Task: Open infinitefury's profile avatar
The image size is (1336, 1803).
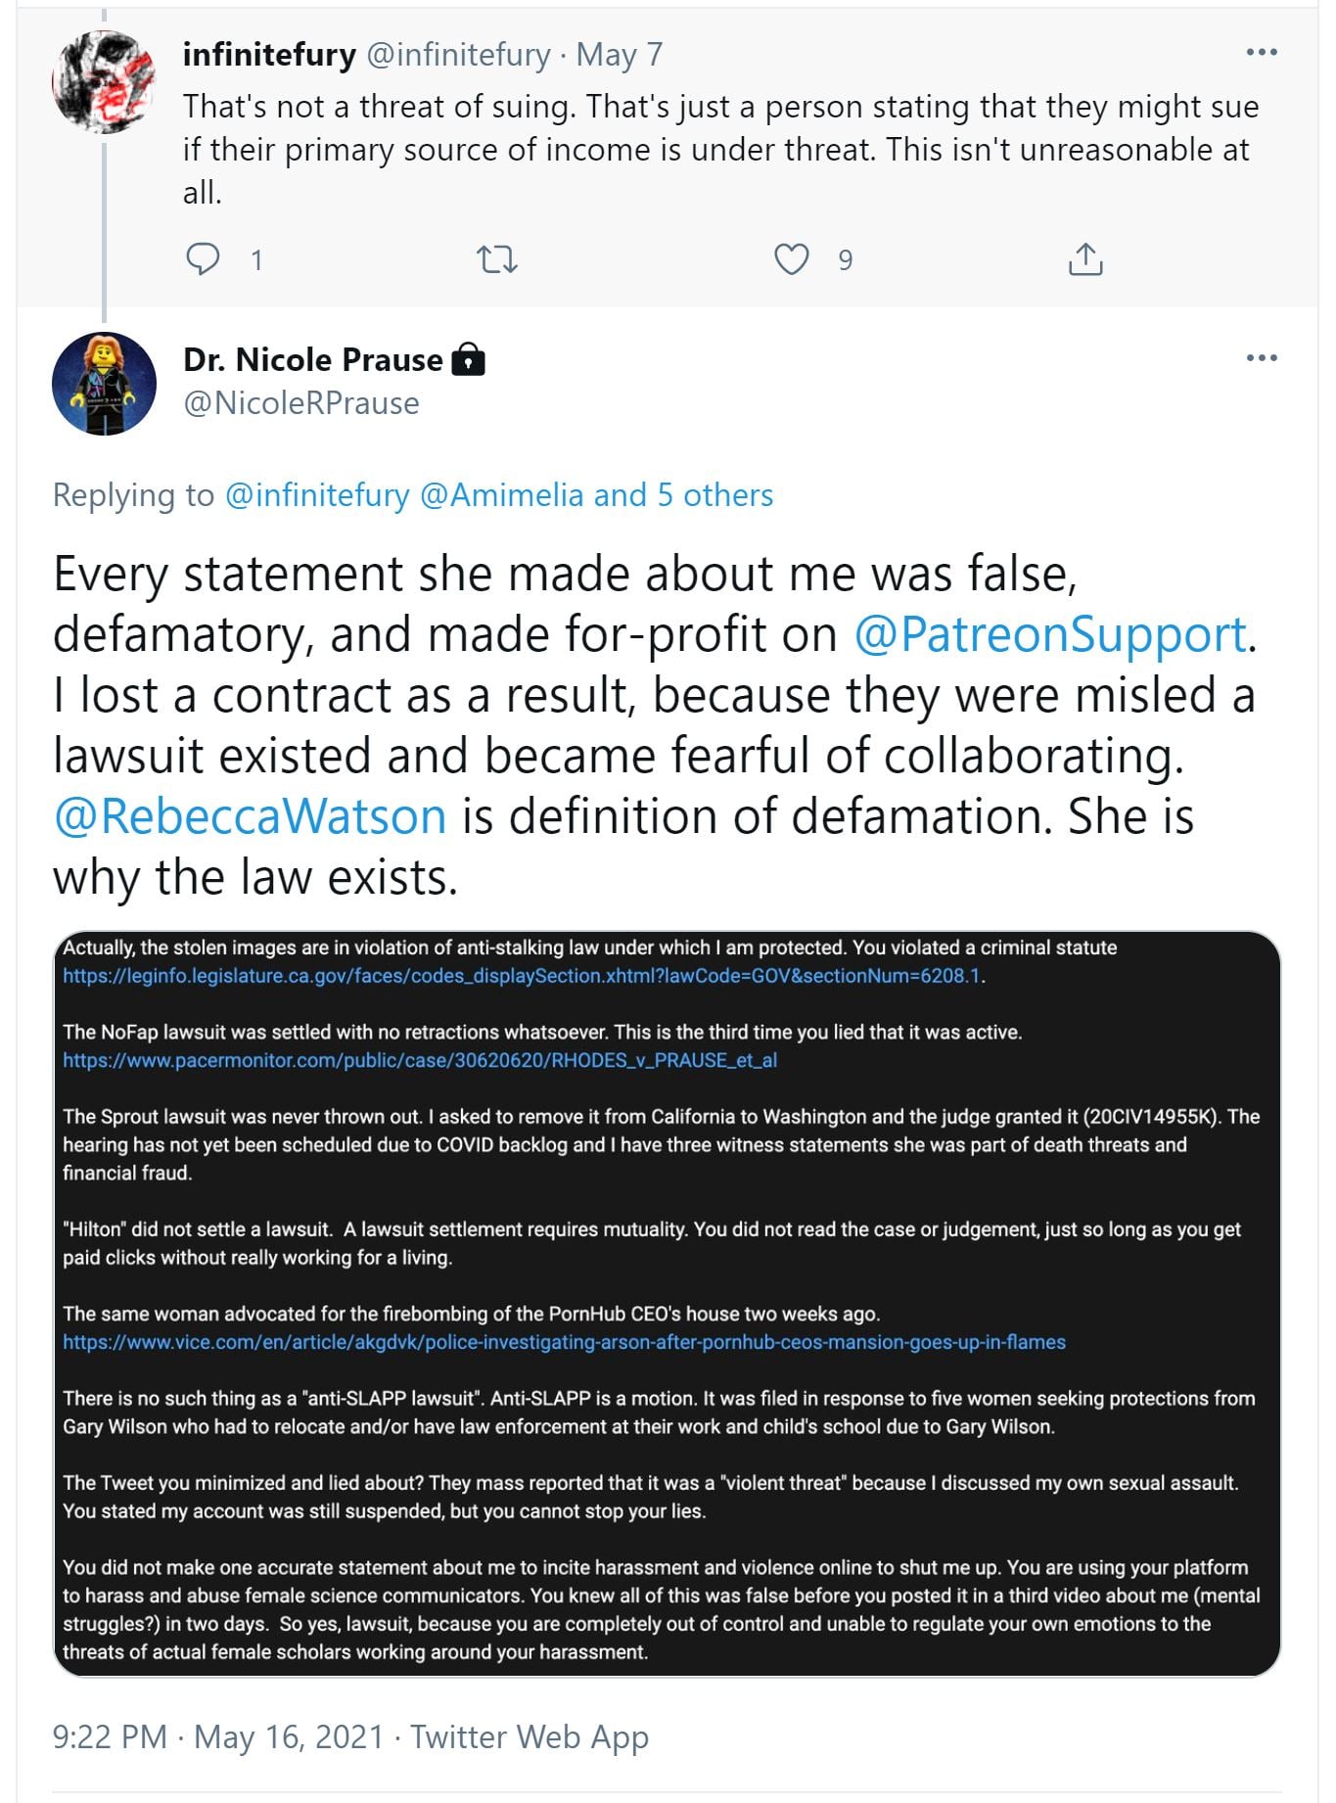Action: click(104, 82)
